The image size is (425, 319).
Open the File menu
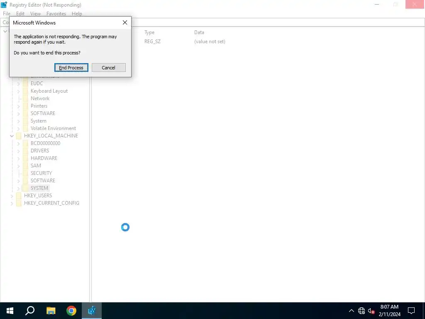pyautogui.click(x=7, y=14)
